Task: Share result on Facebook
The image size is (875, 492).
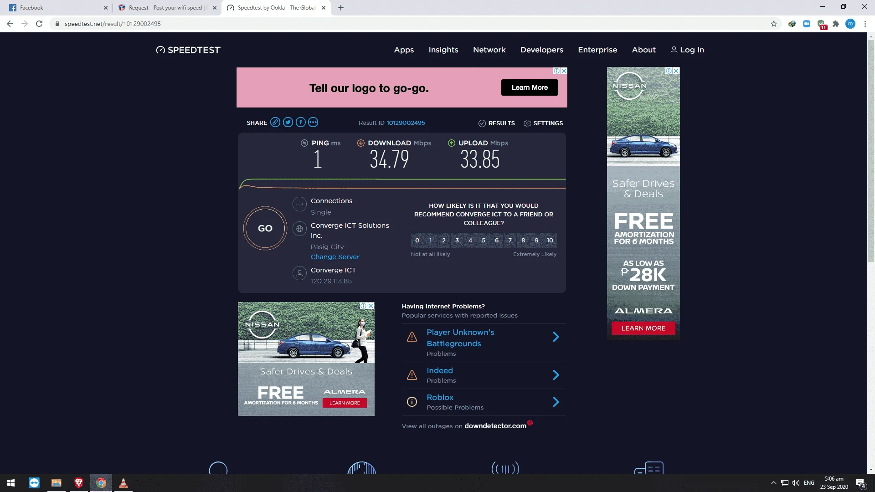Action: click(x=300, y=123)
